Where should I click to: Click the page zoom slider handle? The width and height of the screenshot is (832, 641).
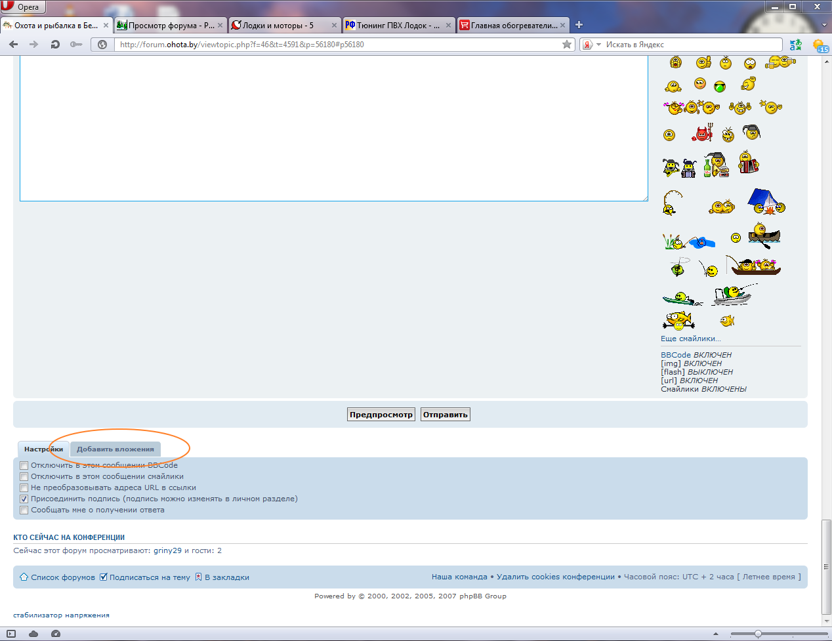click(x=758, y=634)
